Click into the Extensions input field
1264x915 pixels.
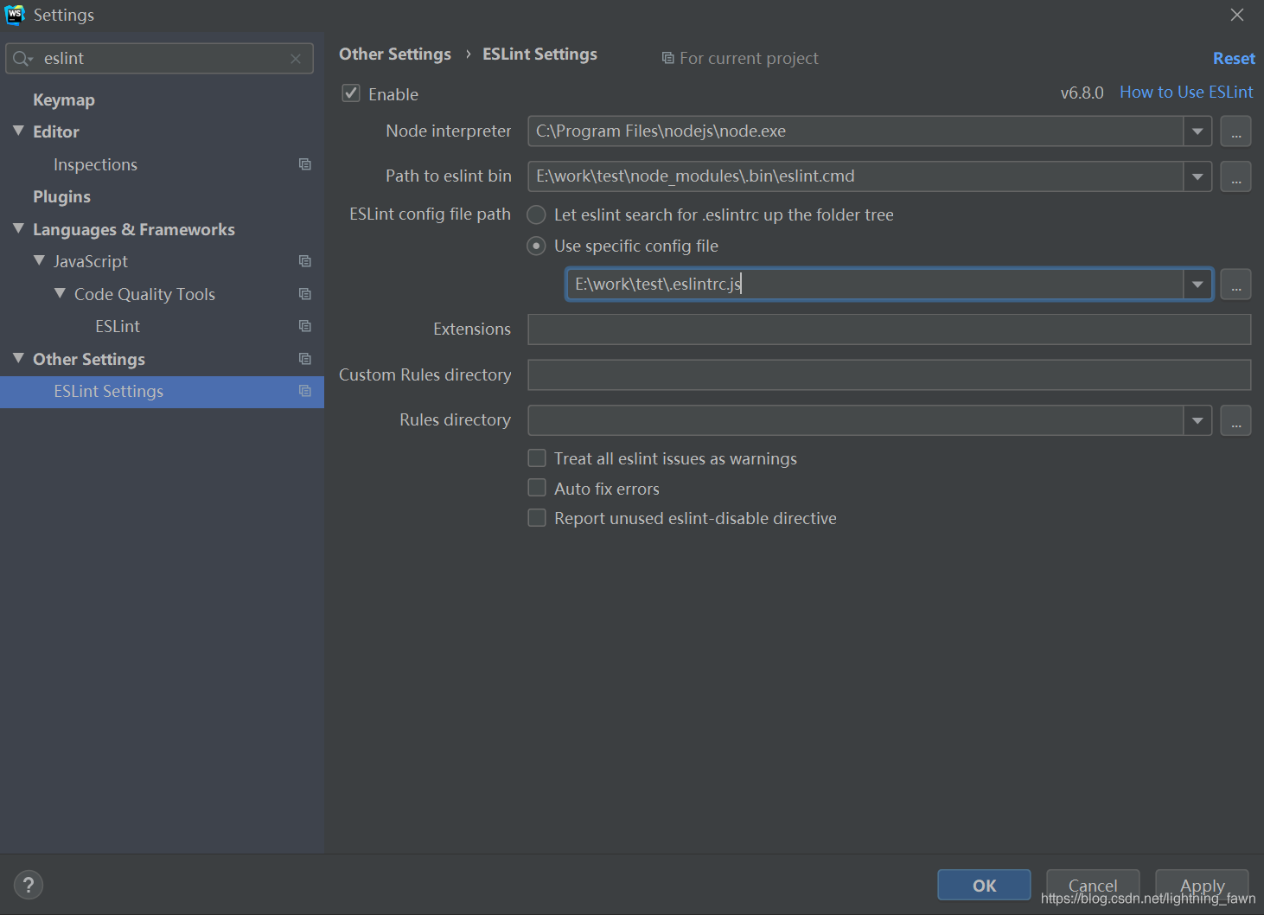[x=890, y=330]
